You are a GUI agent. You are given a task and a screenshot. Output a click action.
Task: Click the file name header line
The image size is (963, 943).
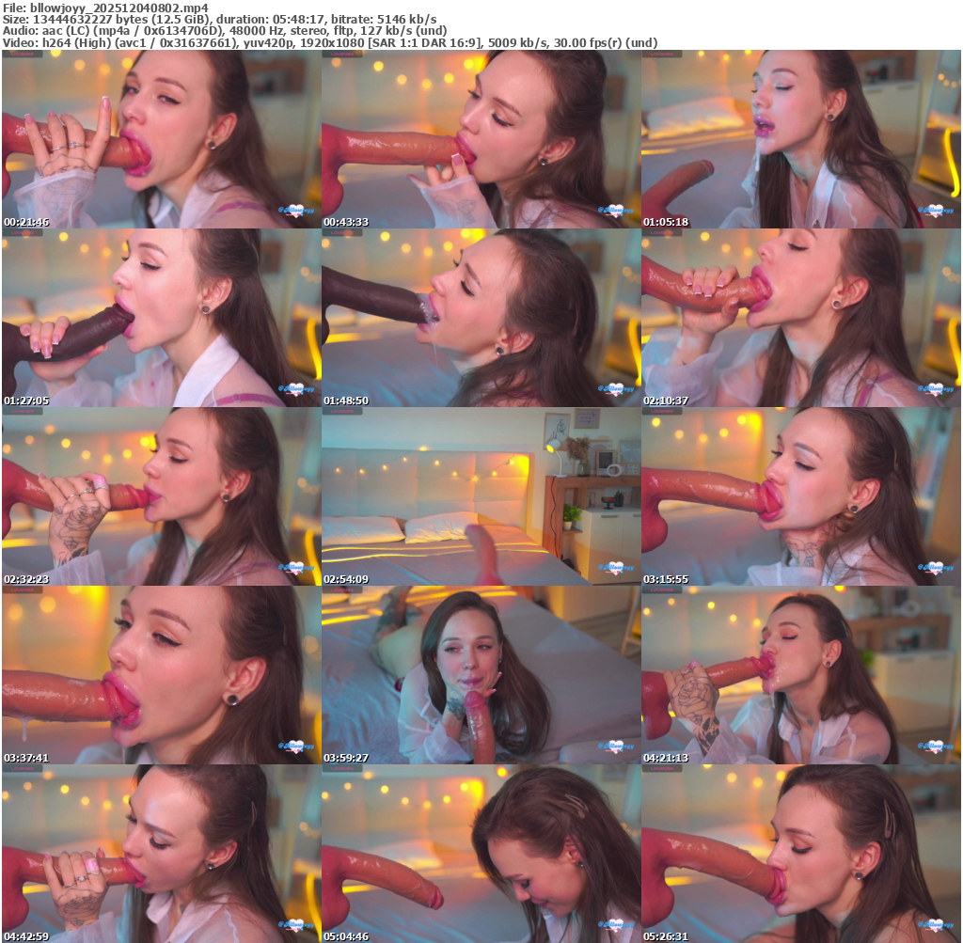[x=105, y=8]
